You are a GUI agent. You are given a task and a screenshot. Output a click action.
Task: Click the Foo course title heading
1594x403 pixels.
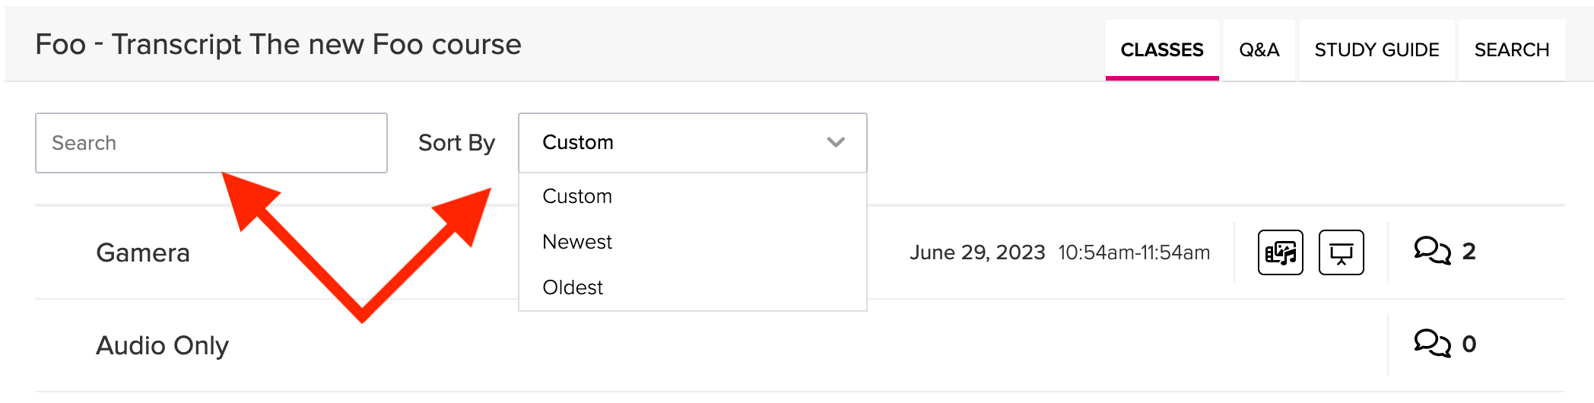pyautogui.click(x=278, y=45)
